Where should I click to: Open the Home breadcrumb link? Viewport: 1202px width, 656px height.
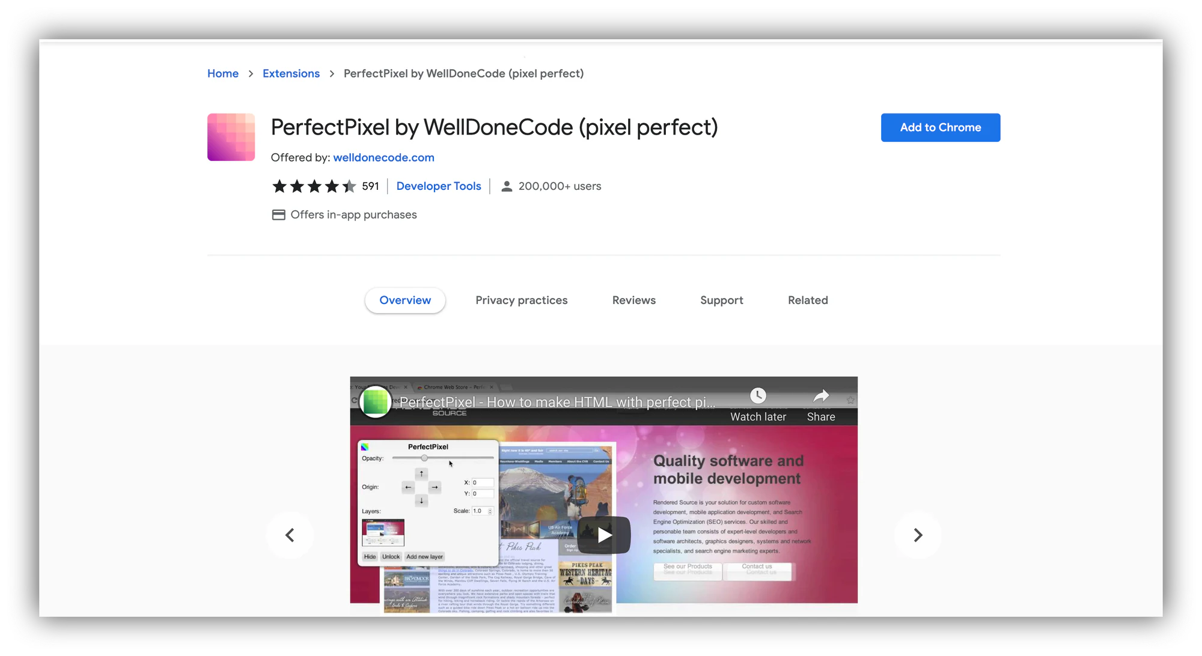(x=223, y=73)
